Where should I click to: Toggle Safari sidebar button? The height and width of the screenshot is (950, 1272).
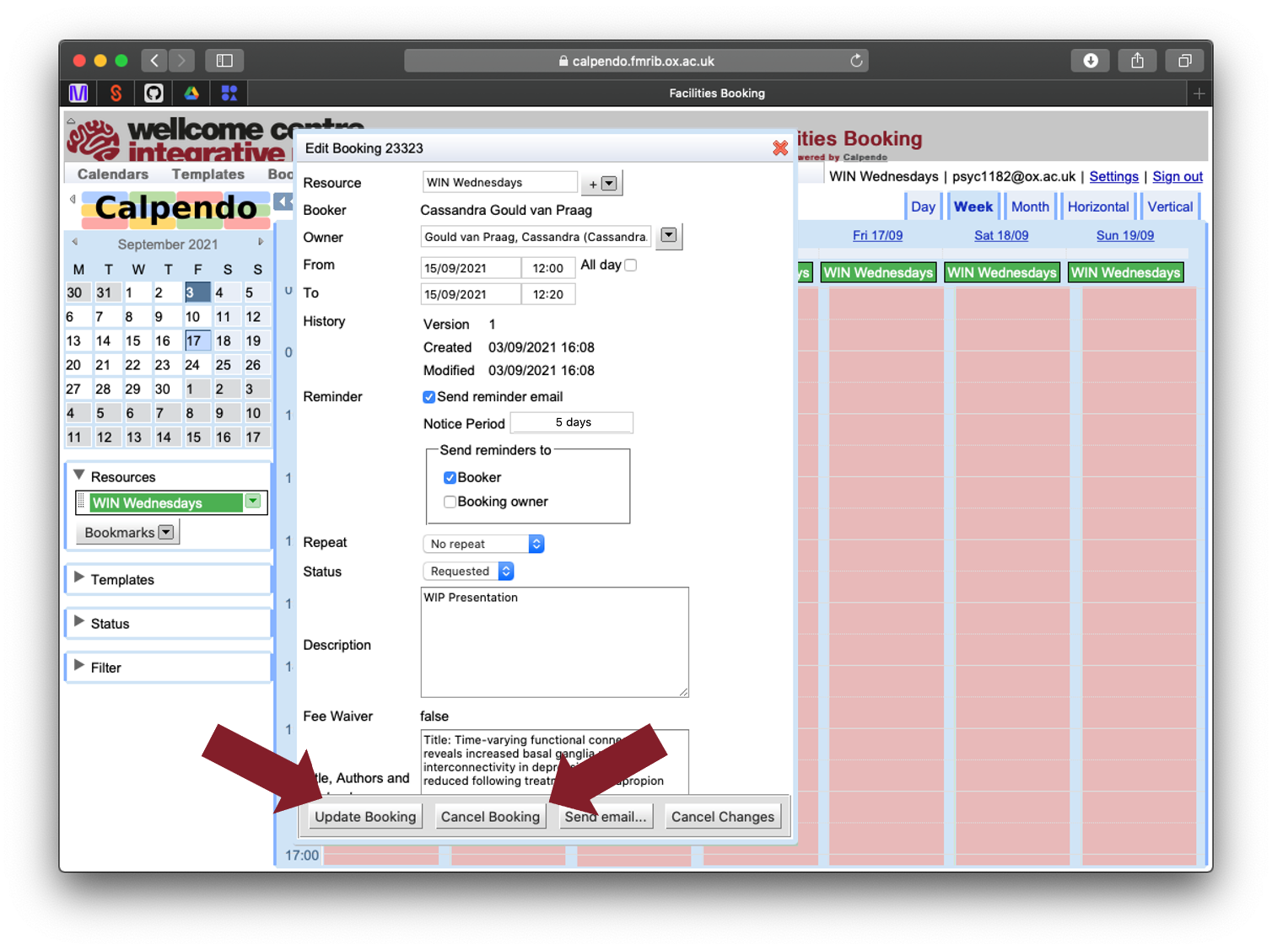(x=224, y=61)
